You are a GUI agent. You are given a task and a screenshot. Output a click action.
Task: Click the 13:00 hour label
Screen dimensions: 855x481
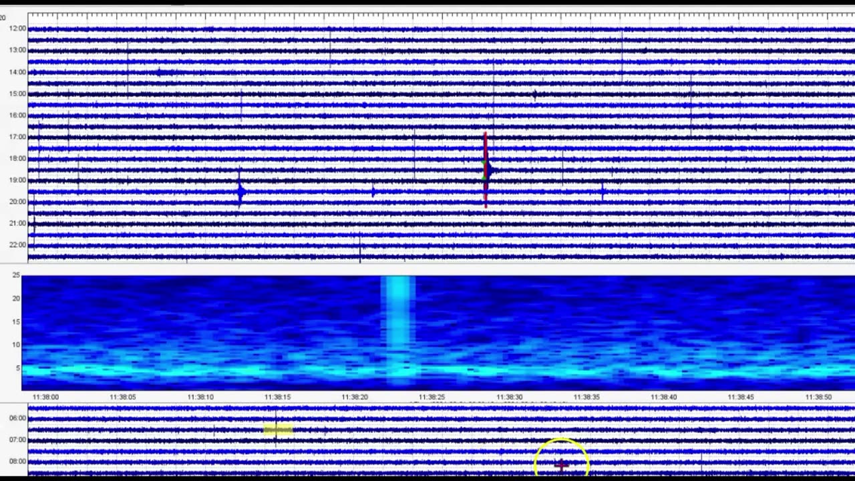18,50
